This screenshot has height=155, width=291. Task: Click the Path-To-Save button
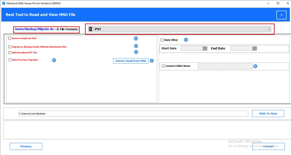(268, 113)
